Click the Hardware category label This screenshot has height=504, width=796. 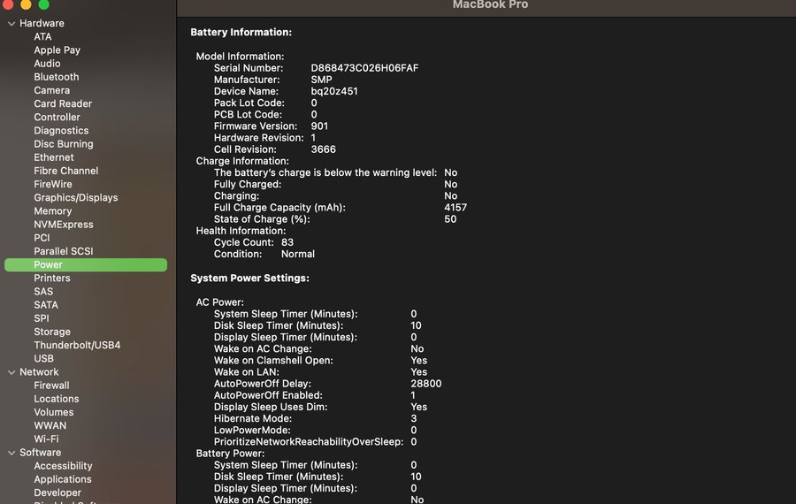[42, 23]
